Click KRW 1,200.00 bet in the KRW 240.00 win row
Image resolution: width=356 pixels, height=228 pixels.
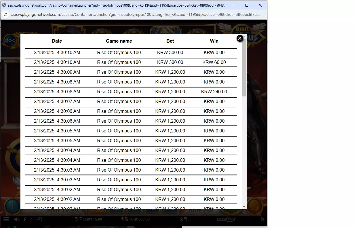(x=170, y=92)
